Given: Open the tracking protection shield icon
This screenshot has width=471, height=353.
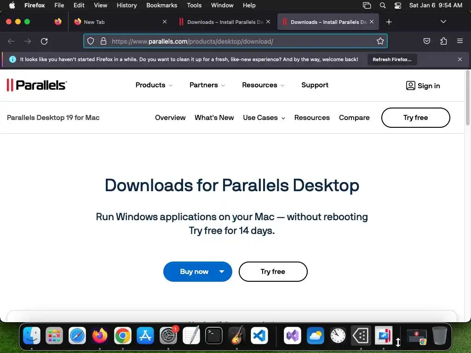Looking at the screenshot, I should [x=91, y=41].
